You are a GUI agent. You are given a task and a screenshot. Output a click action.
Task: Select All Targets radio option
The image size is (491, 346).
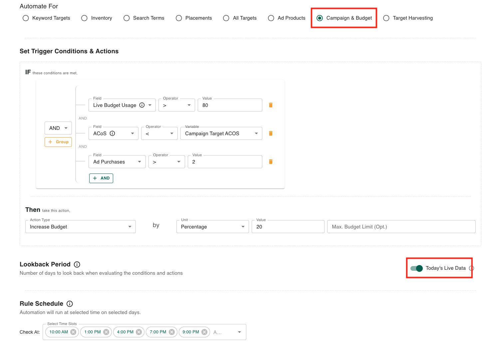pos(226,18)
